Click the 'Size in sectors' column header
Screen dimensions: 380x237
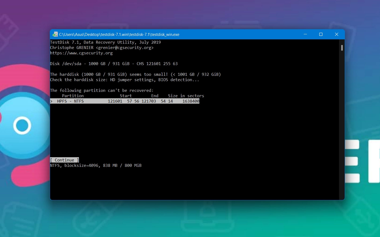click(x=186, y=96)
